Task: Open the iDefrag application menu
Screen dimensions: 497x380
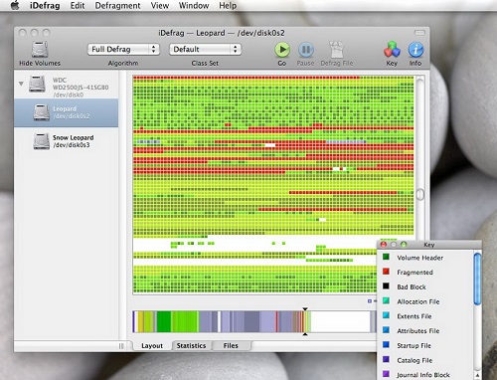Action: click(x=45, y=6)
